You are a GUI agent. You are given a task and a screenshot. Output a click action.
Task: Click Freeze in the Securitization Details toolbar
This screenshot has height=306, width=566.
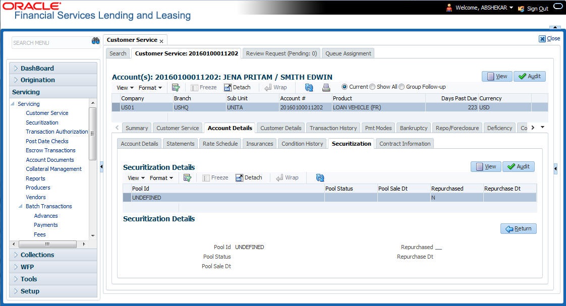coord(215,177)
